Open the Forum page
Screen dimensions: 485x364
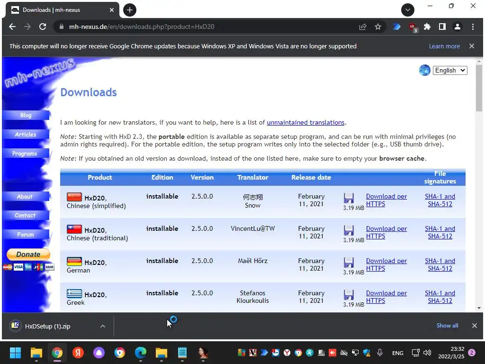26,234
